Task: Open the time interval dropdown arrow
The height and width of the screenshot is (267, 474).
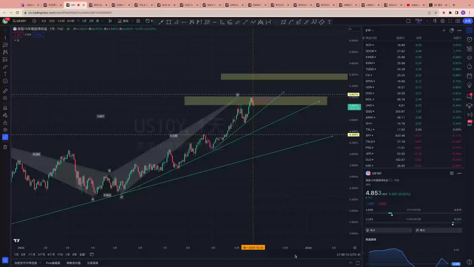Action: (103, 21)
